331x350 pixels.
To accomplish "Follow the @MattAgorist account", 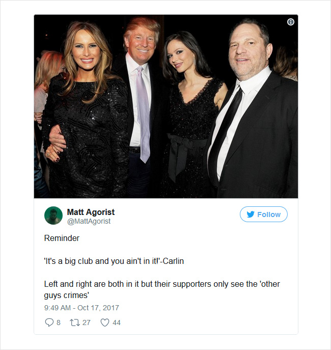I will [x=264, y=214].
